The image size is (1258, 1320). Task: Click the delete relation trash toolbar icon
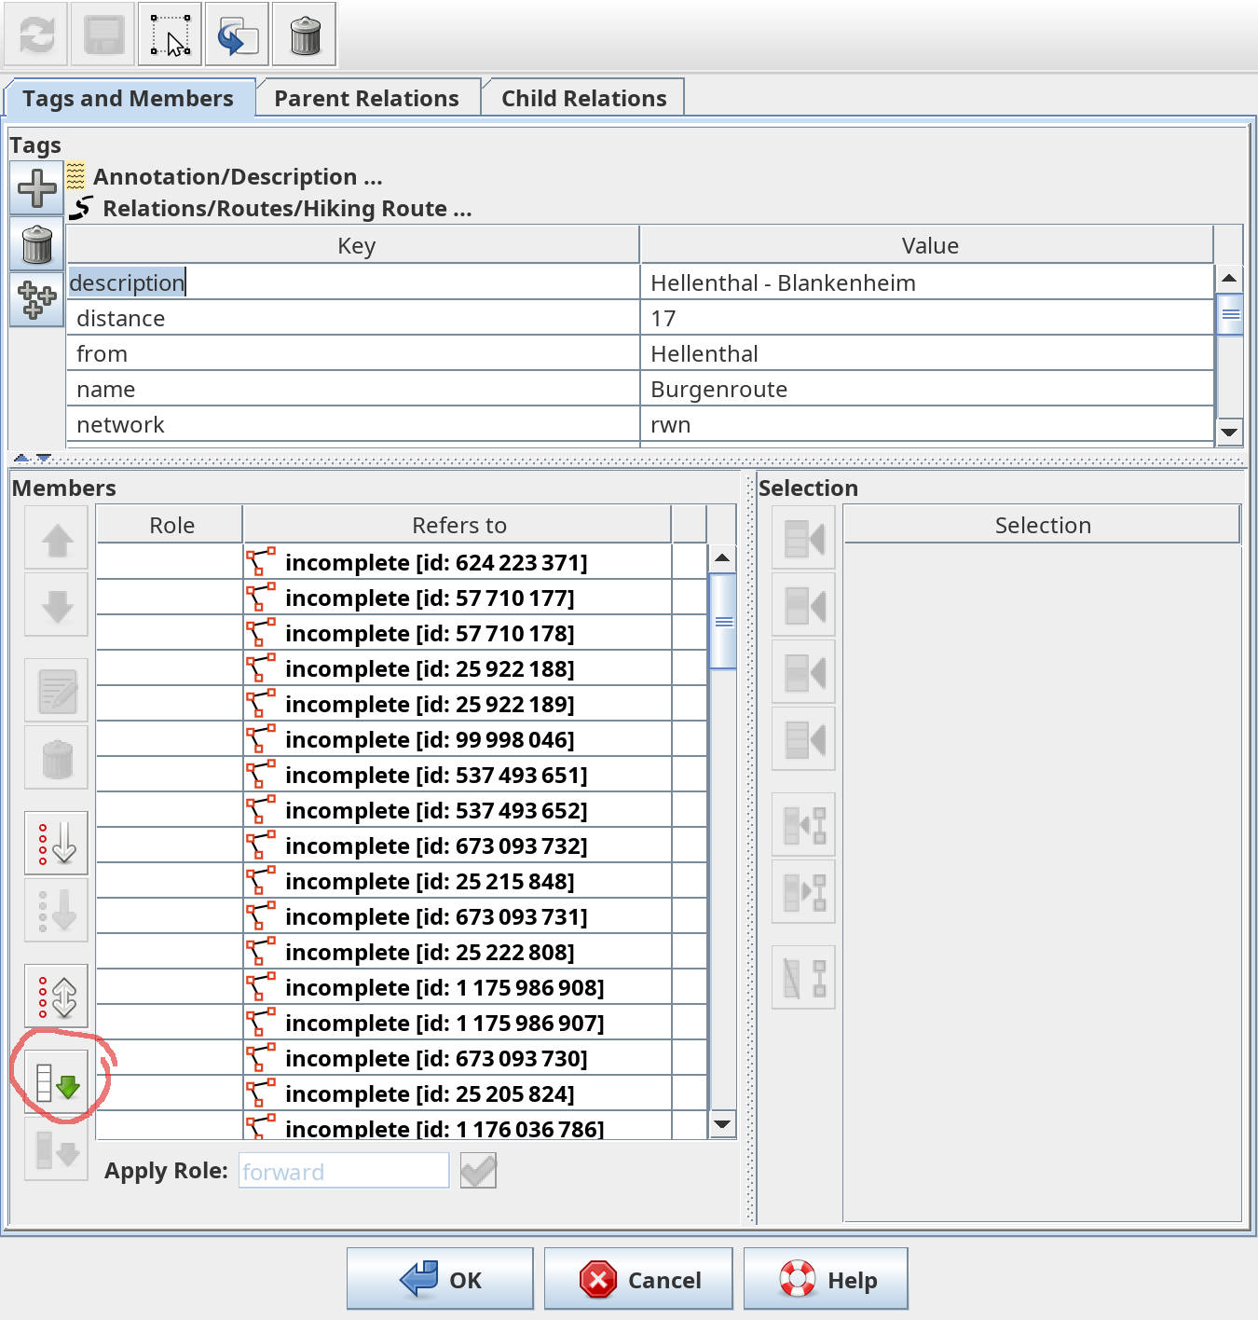point(305,34)
